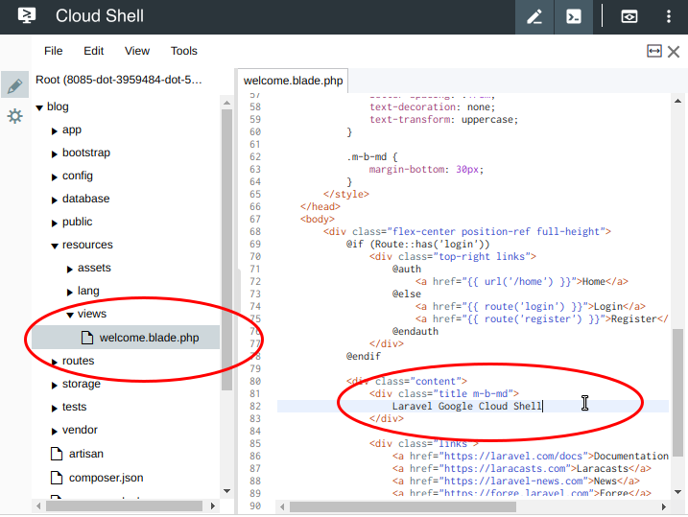Click the blog folder name
Image resolution: width=688 pixels, height=517 pixels.
[x=58, y=106]
